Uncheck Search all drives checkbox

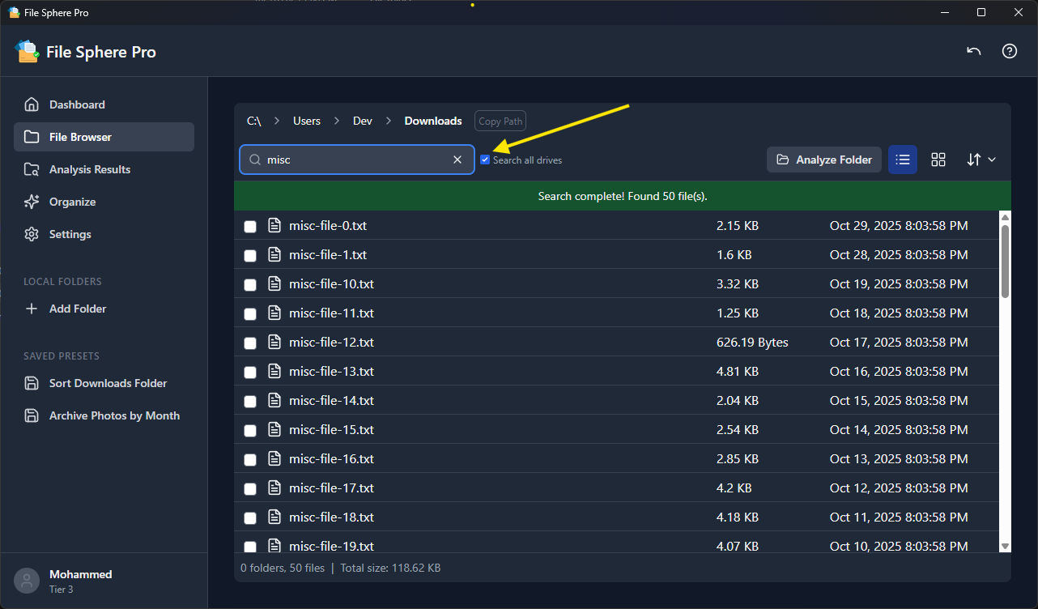point(485,160)
